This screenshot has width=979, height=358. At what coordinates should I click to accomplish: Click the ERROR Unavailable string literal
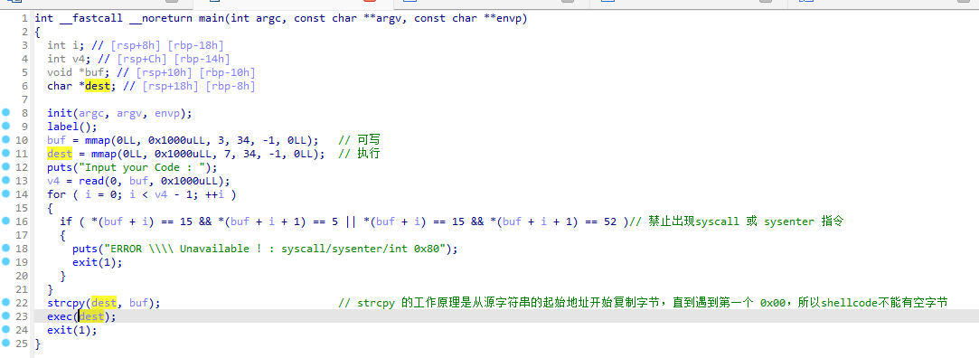pyautogui.click(x=275, y=249)
